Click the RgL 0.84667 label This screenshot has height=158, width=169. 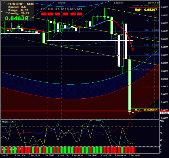[146, 110]
